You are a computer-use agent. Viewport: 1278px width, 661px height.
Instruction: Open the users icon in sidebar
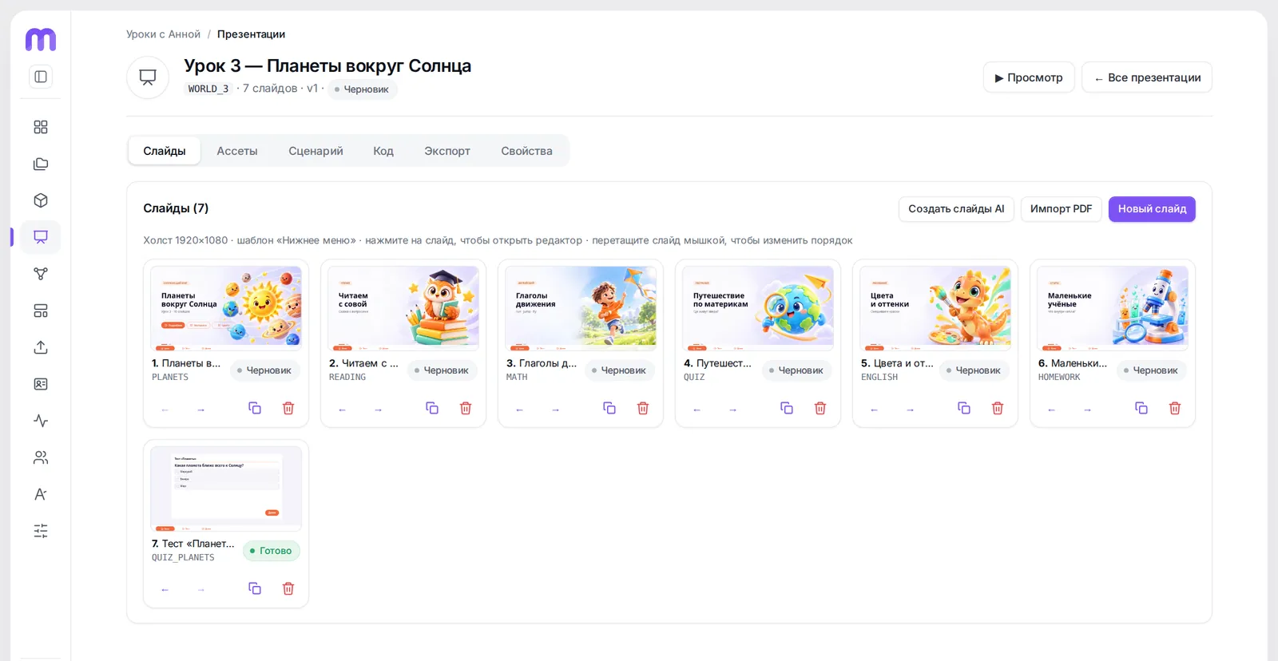point(41,457)
